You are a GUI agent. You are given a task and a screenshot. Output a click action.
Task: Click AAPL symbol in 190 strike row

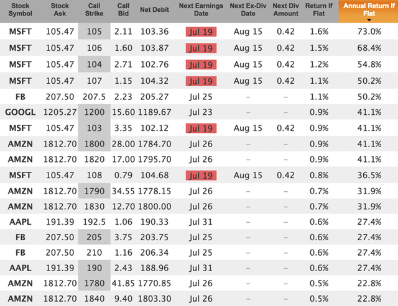coord(21,268)
